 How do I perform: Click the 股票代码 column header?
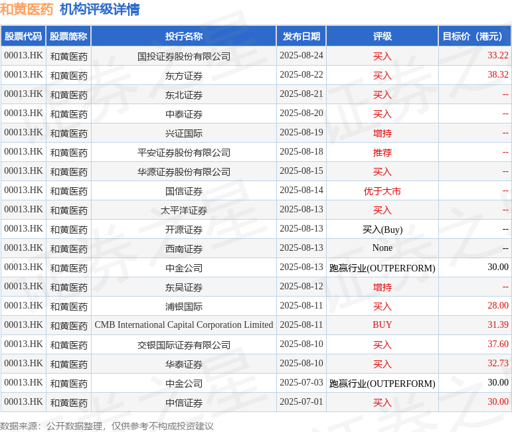pos(23,36)
